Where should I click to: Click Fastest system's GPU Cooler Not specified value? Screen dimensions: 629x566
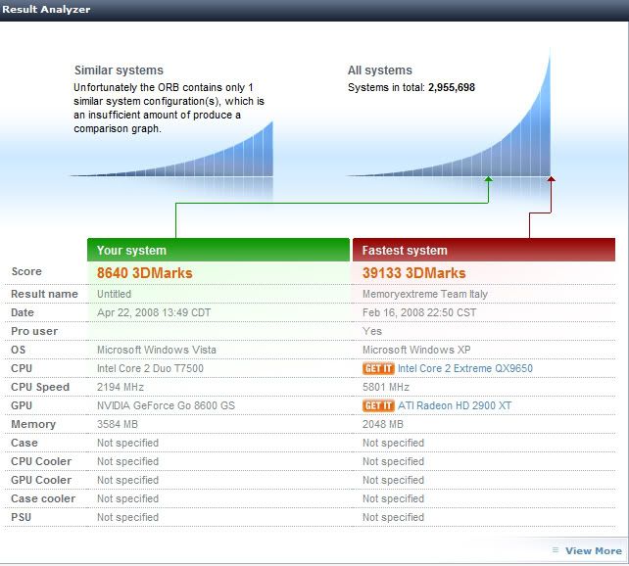[393, 480]
